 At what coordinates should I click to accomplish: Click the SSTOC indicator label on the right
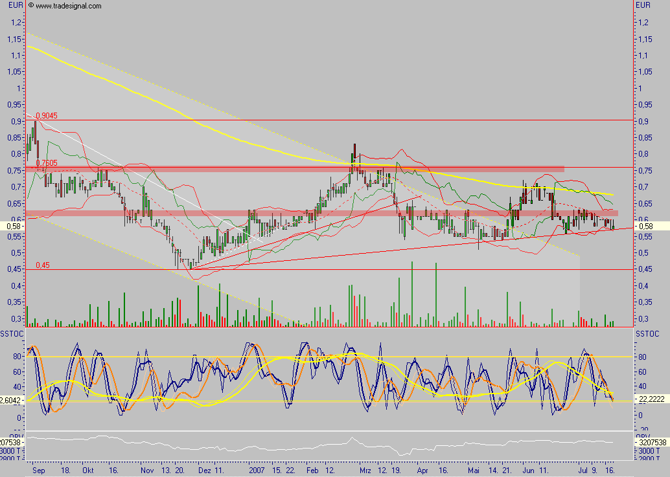(x=647, y=334)
